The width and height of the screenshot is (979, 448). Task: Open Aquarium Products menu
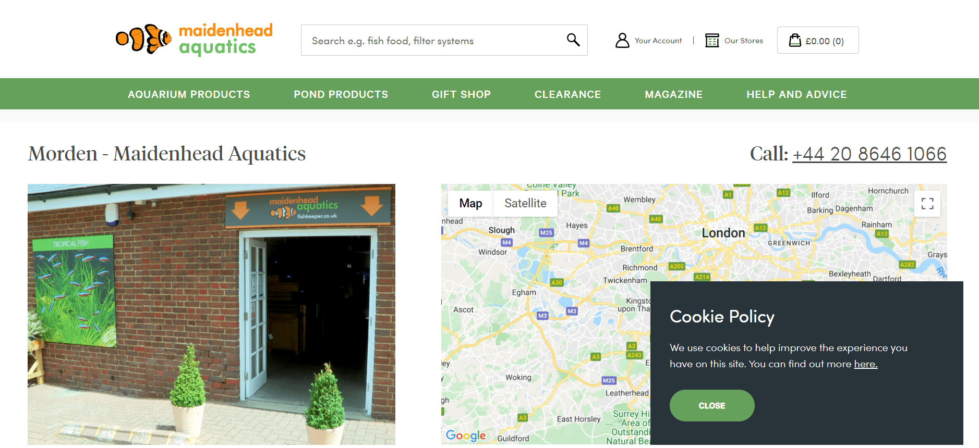pos(189,94)
